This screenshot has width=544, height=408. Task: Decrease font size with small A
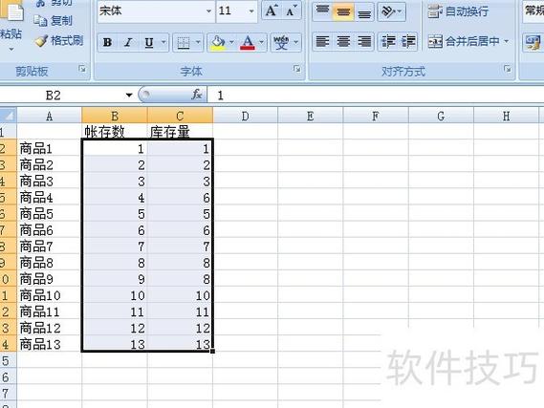(291, 11)
